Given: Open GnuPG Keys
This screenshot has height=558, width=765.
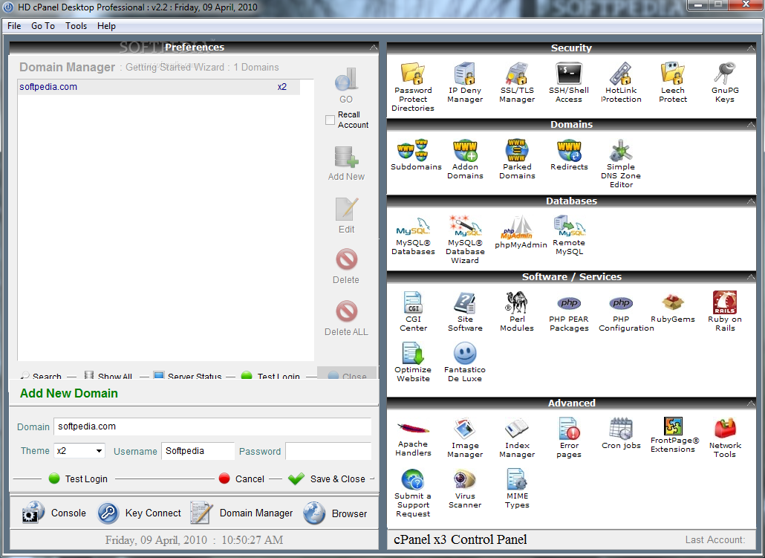Looking at the screenshot, I should pos(725,82).
